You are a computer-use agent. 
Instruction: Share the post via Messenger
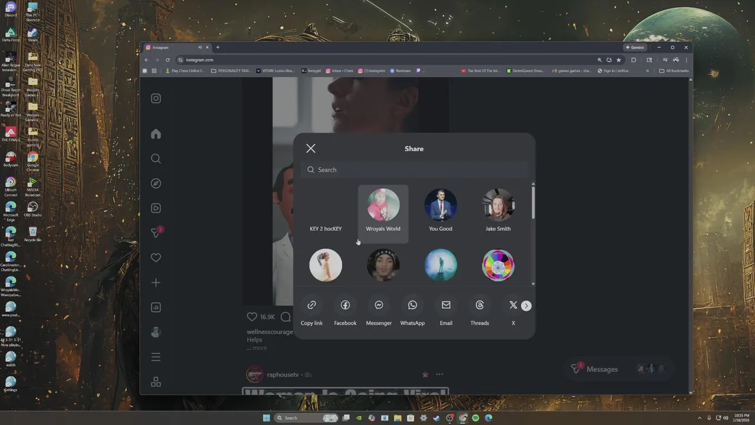[x=379, y=311]
